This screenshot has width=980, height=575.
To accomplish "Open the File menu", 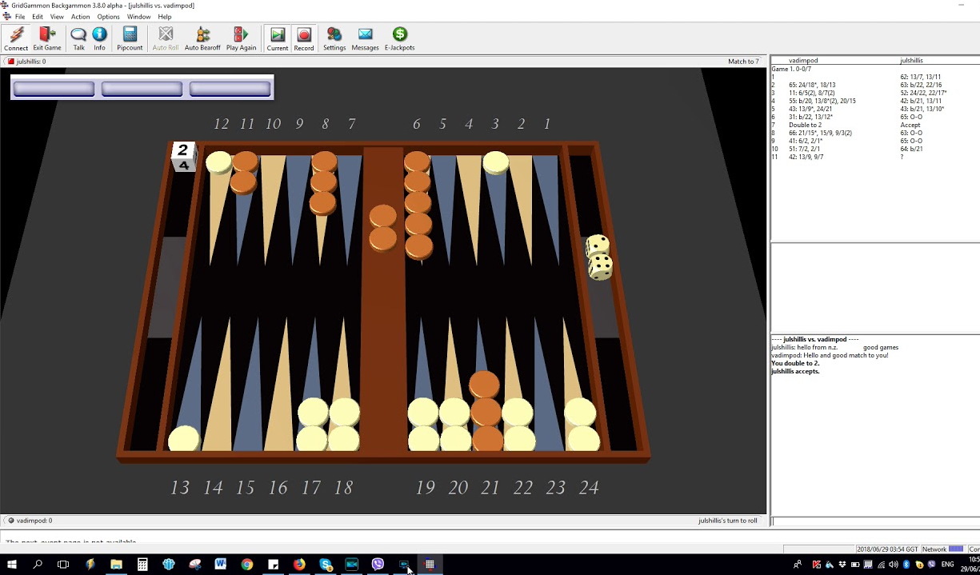I will click(20, 16).
